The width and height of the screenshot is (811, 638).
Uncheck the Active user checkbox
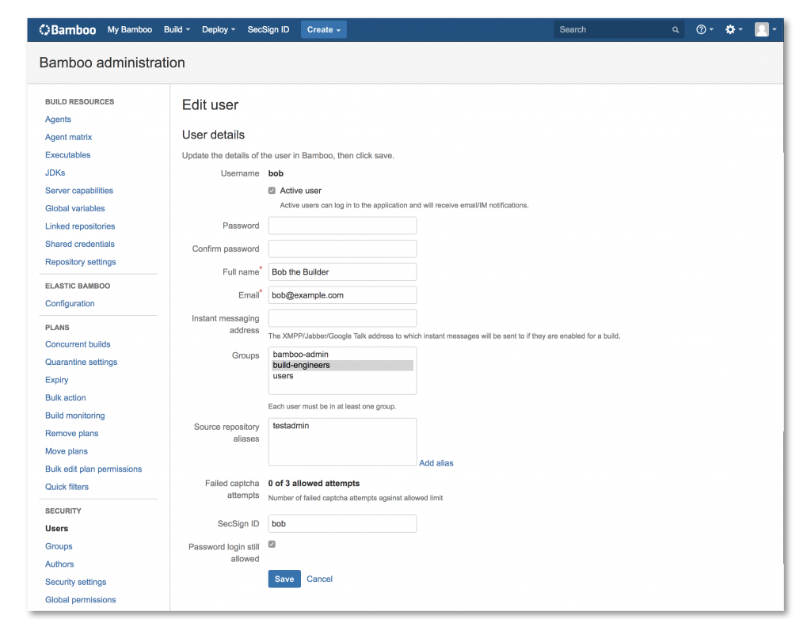pyautogui.click(x=272, y=190)
